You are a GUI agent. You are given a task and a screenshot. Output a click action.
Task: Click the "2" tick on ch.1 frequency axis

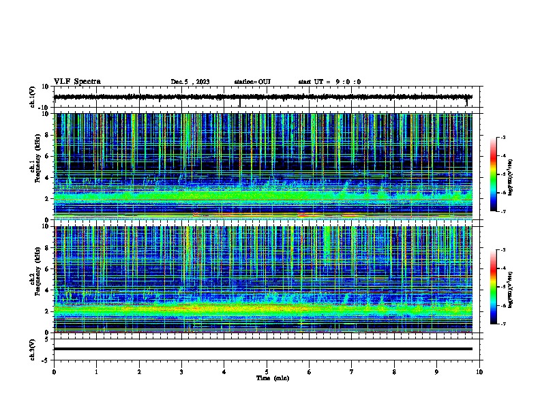48,199
